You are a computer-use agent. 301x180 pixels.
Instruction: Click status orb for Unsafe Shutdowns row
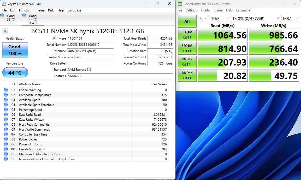[6, 149]
